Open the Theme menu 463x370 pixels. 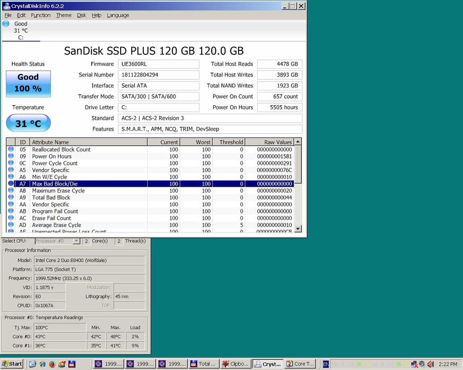pyautogui.click(x=64, y=15)
